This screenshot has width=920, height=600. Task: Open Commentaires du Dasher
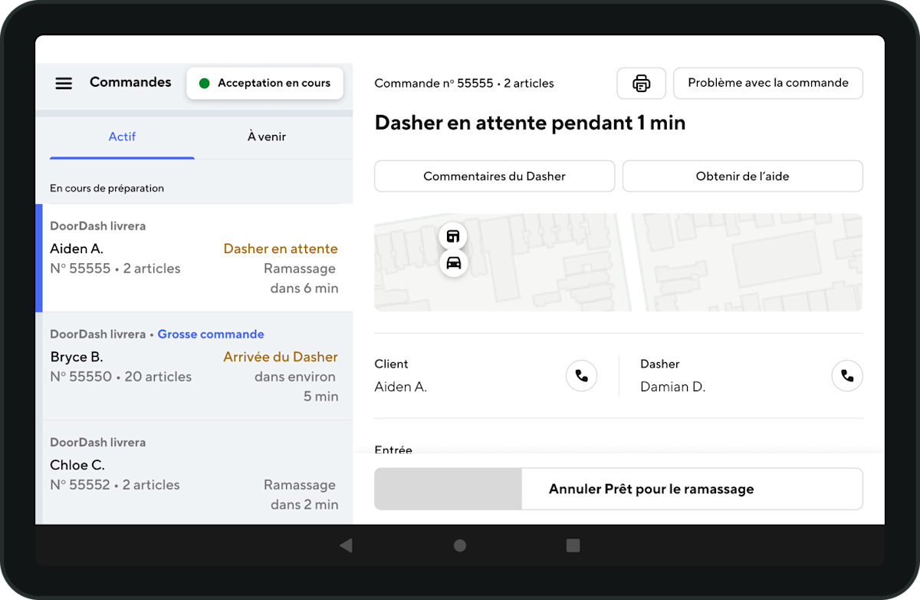point(494,176)
